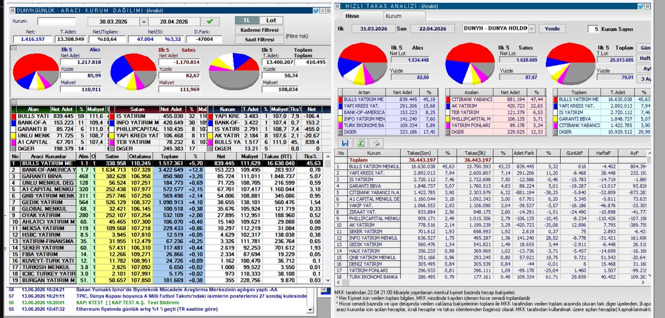Select KUVEYT-TURK YATI row

click(x=166, y=260)
